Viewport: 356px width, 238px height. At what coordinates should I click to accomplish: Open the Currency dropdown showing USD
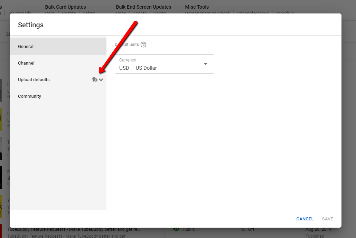165,64
